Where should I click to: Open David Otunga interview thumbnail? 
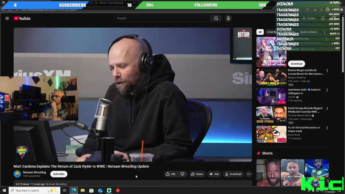tap(271, 115)
